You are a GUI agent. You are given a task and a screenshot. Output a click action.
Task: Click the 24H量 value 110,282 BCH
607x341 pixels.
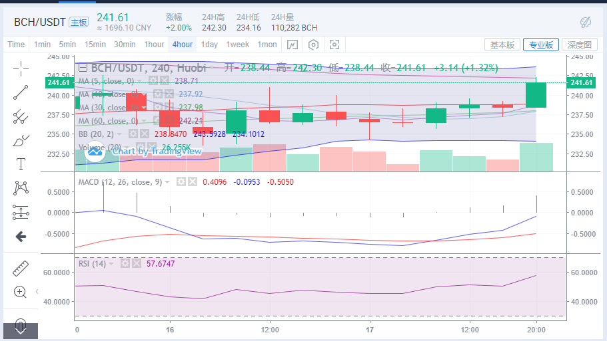click(x=295, y=28)
